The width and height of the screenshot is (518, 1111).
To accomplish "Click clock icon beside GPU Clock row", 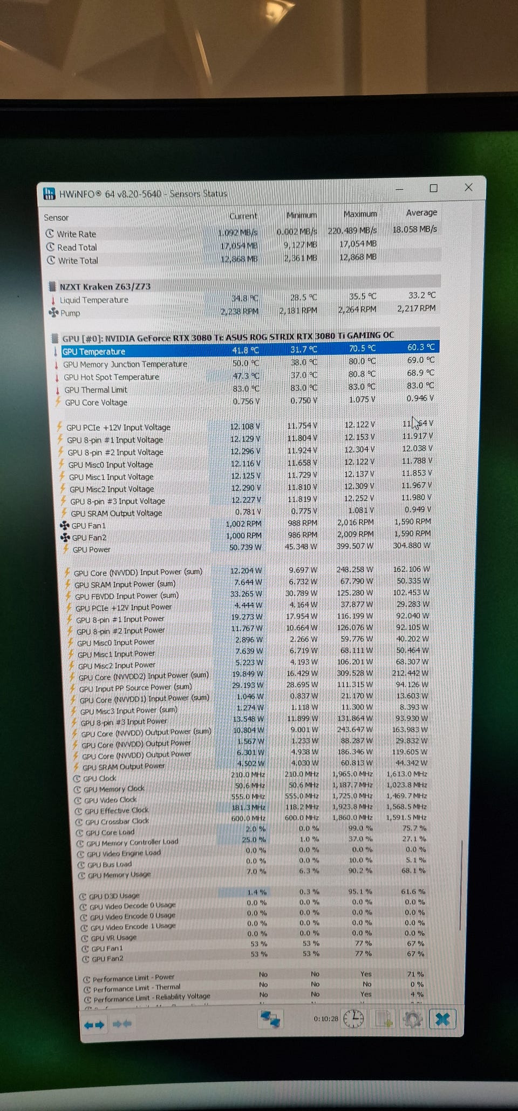I will (x=77, y=779).
